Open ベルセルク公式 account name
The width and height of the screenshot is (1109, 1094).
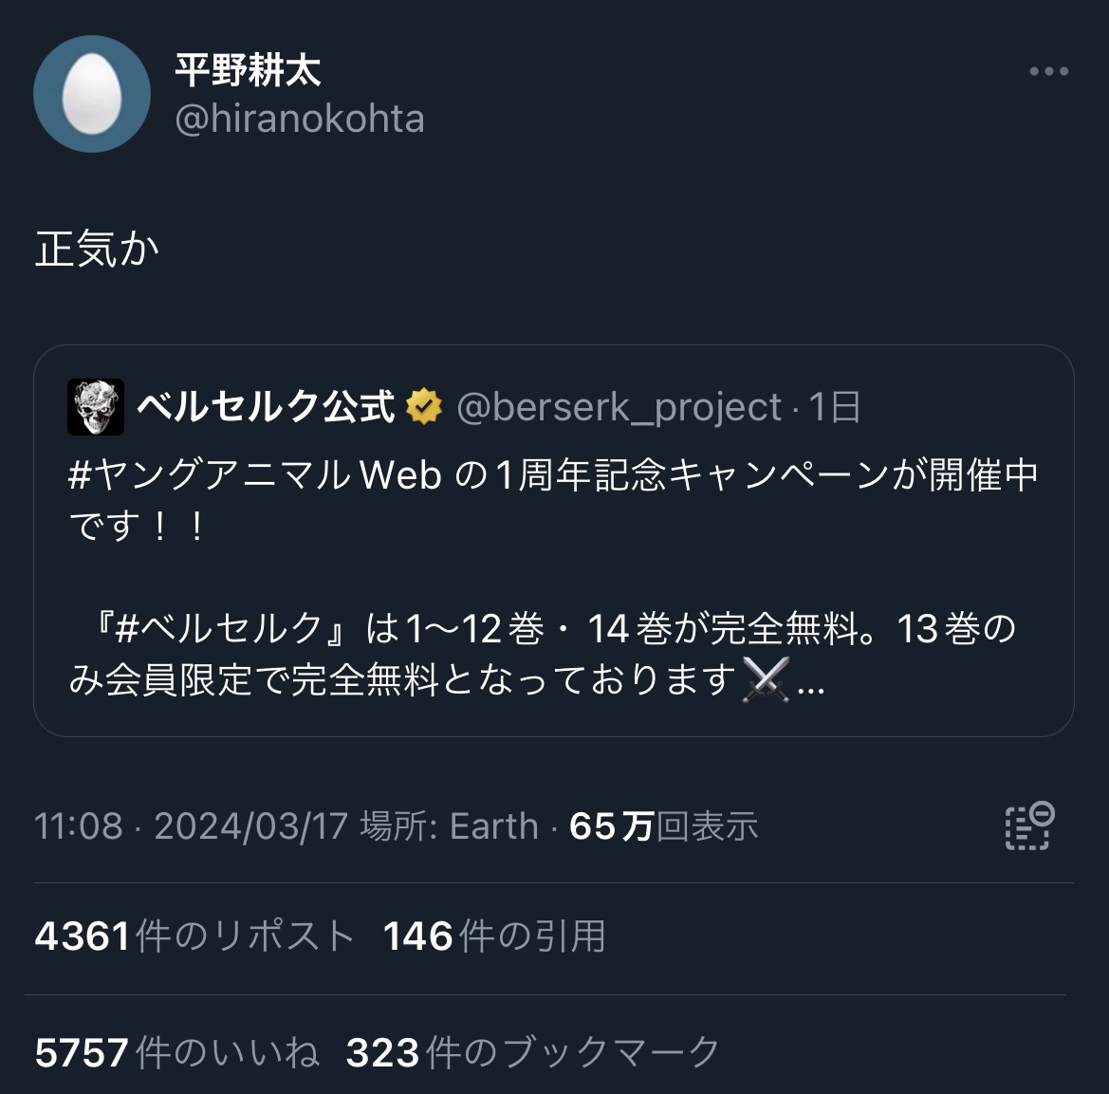(266, 407)
